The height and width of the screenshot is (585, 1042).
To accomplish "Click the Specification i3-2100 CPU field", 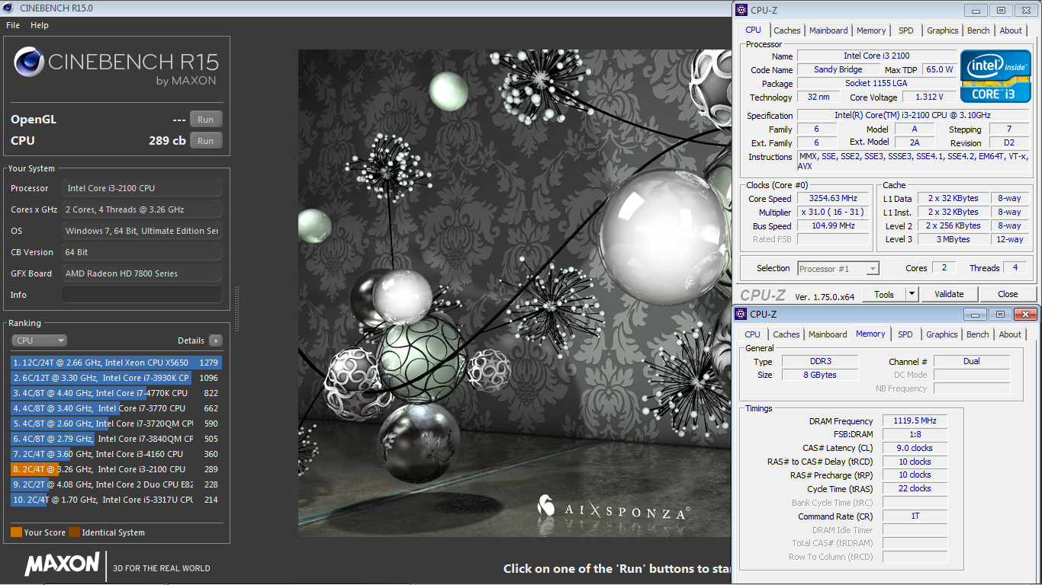I will (913, 116).
